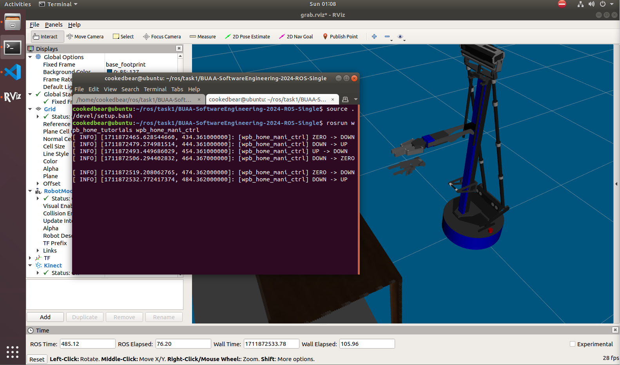Expand the TF display node
Viewport: 620px width, 365px height.
pos(30,258)
